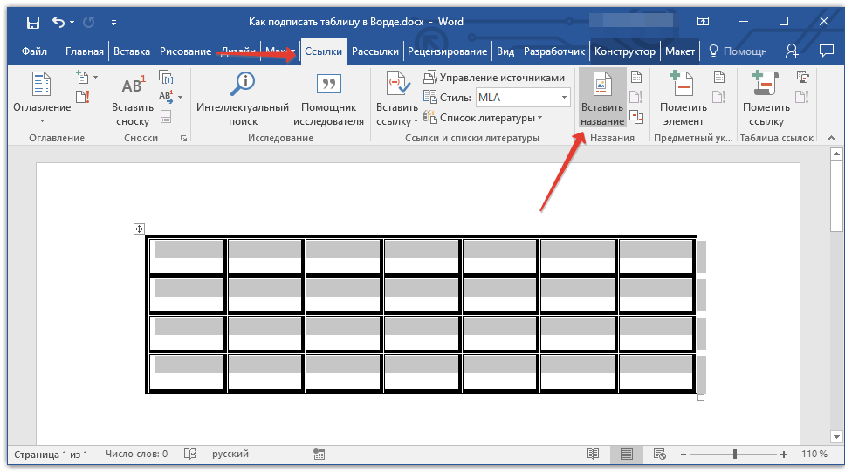Image resolution: width=845 pixels, height=472 pixels.
Task: Click the Insert Caption (Вставить название) button
Action: click(602, 99)
